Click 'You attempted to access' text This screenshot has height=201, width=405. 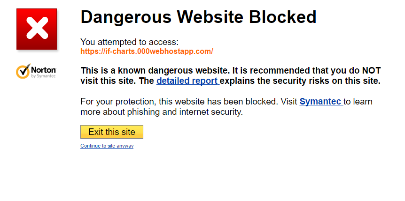(x=129, y=42)
